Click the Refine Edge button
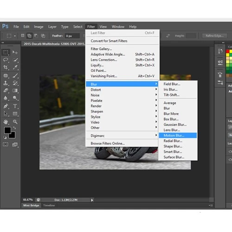The width and height of the screenshot is (232, 232). point(214,36)
